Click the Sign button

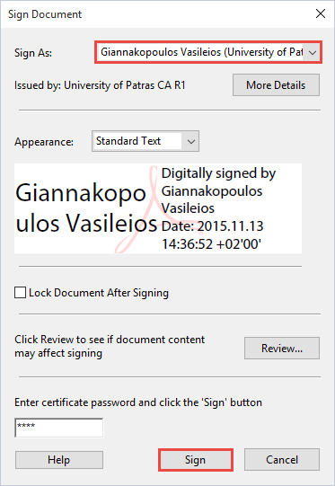196,460
